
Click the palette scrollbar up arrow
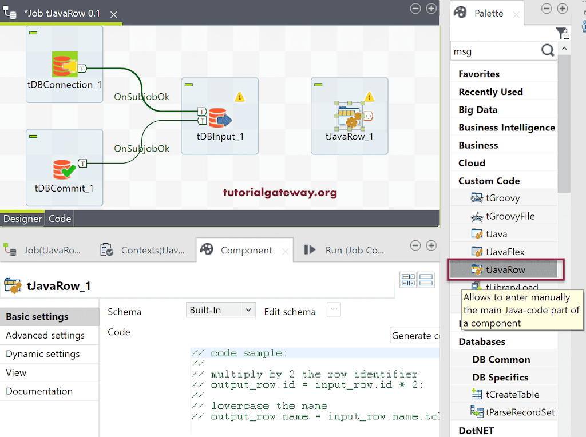tap(564, 47)
